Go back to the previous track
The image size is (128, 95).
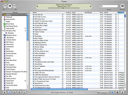pyautogui.click(x=5, y=6)
